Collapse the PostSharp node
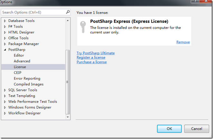 coord(5,50)
